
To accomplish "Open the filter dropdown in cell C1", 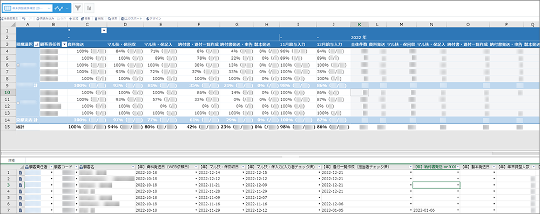I will click(104, 31).
